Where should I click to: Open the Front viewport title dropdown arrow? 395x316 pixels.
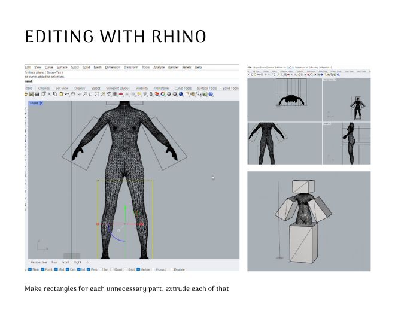point(41,103)
